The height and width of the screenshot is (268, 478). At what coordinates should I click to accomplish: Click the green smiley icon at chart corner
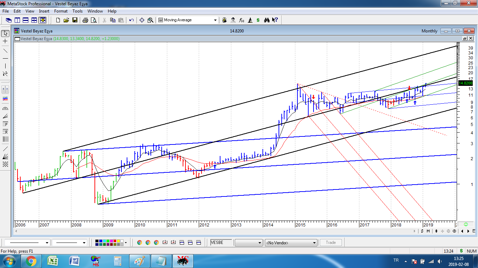tap(466, 224)
